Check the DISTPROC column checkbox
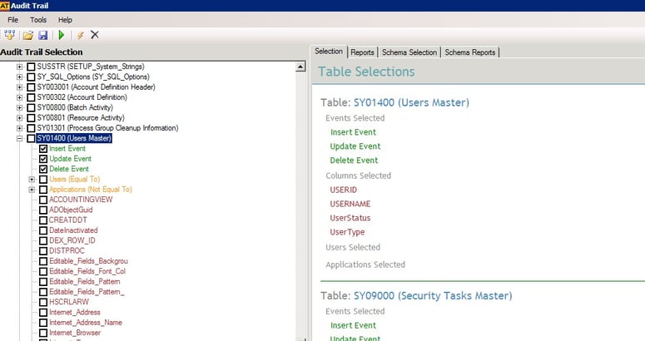Viewport: 645px width, 341px height. pos(43,251)
